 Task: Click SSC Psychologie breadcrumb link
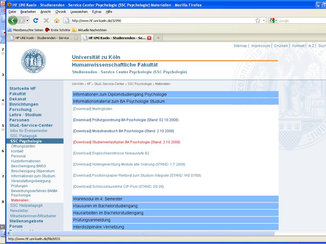tap(139, 84)
